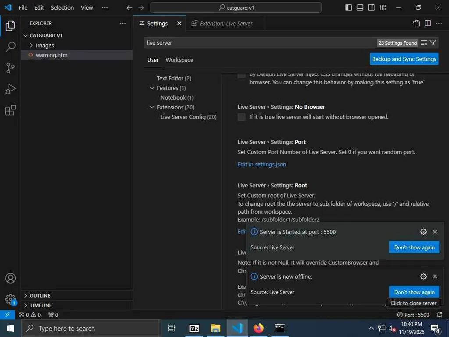449x337 pixels.
Task: Select the User settings tab
Action: (x=153, y=60)
